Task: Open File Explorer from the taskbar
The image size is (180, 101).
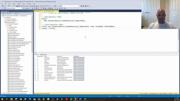Action: pos(12,99)
